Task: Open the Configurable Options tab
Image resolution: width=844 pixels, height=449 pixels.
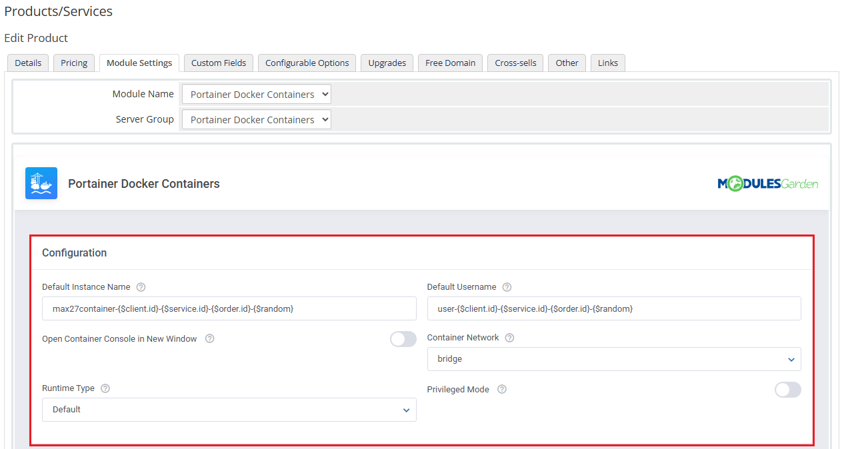Action: (307, 63)
